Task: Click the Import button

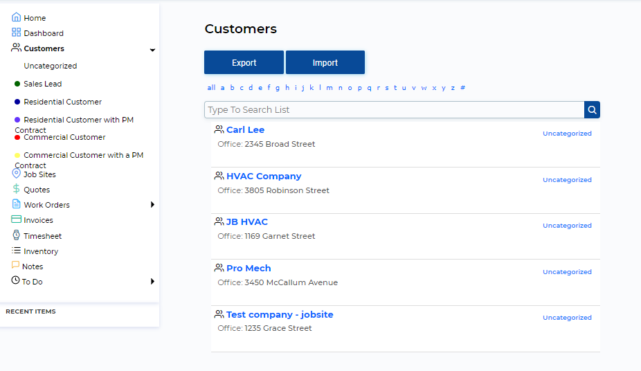Action: pyautogui.click(x=325, y=62)
